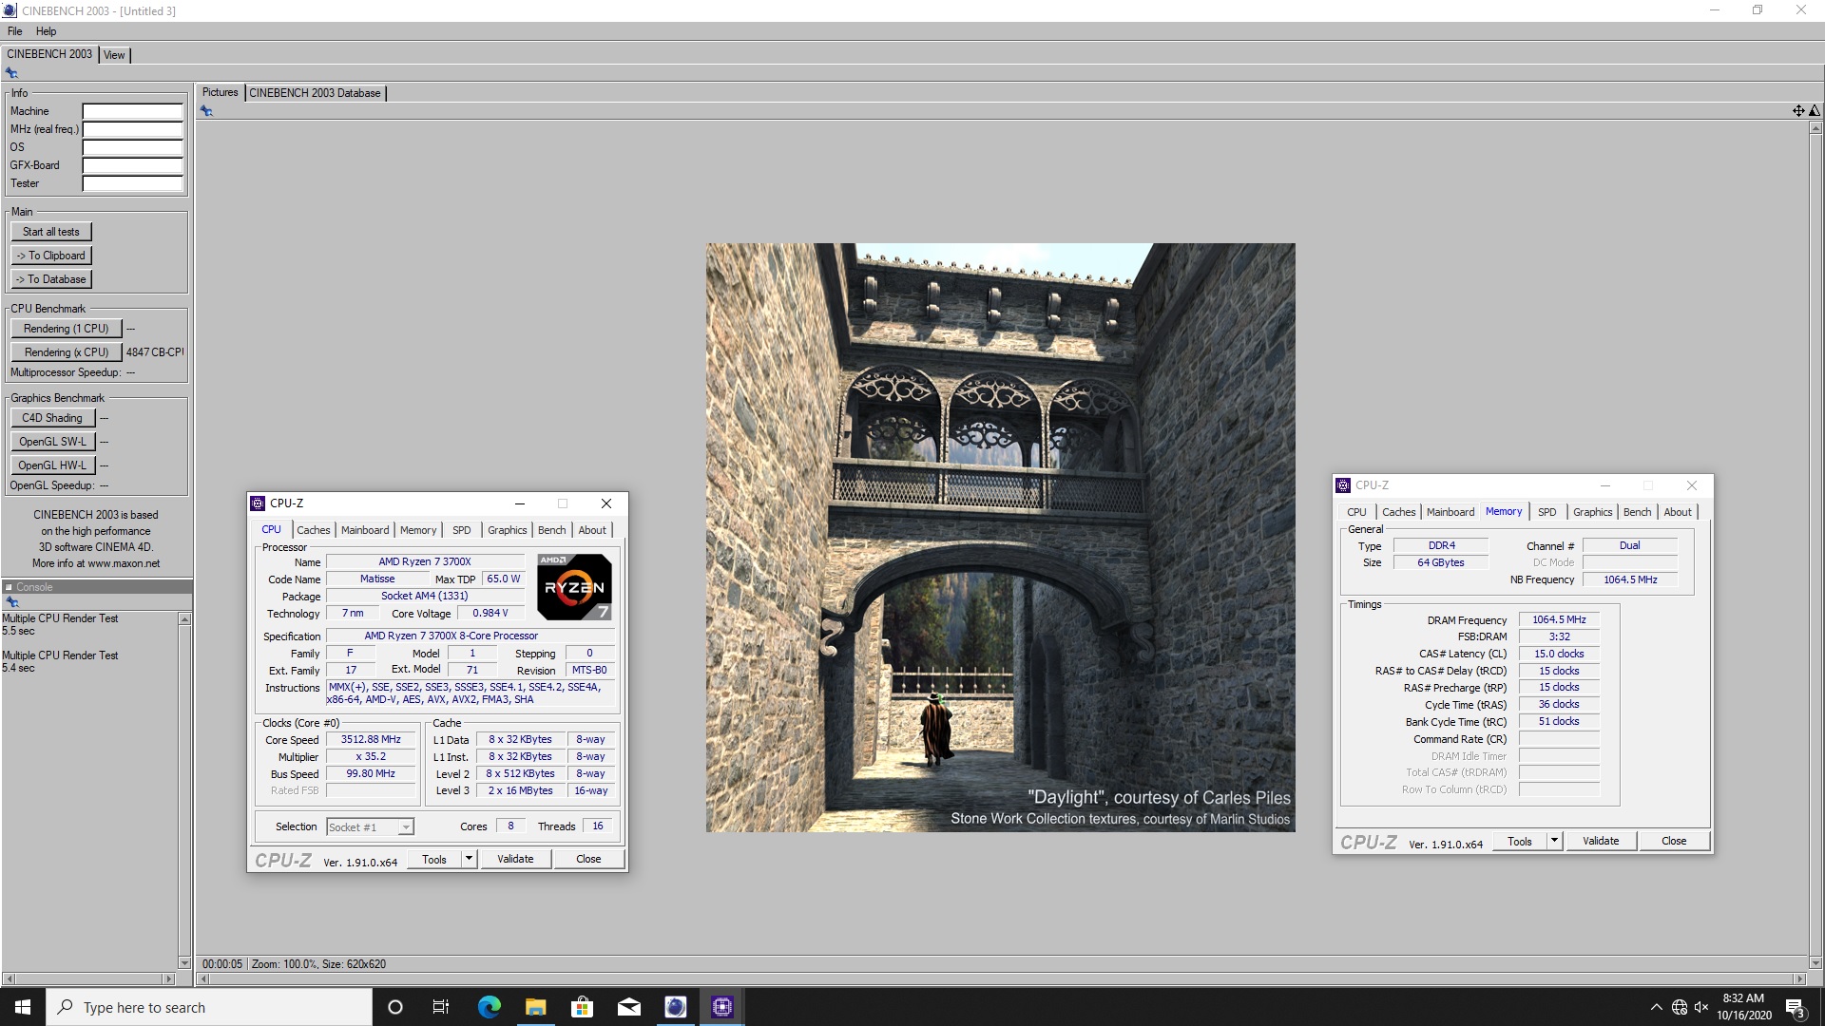Click Validate in left CPU-Z window
The width and height of the screenshot is (1825, 1026).
pos(515,859)
